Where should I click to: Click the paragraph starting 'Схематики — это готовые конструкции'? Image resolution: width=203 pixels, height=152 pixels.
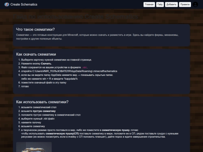click(97, 37)
